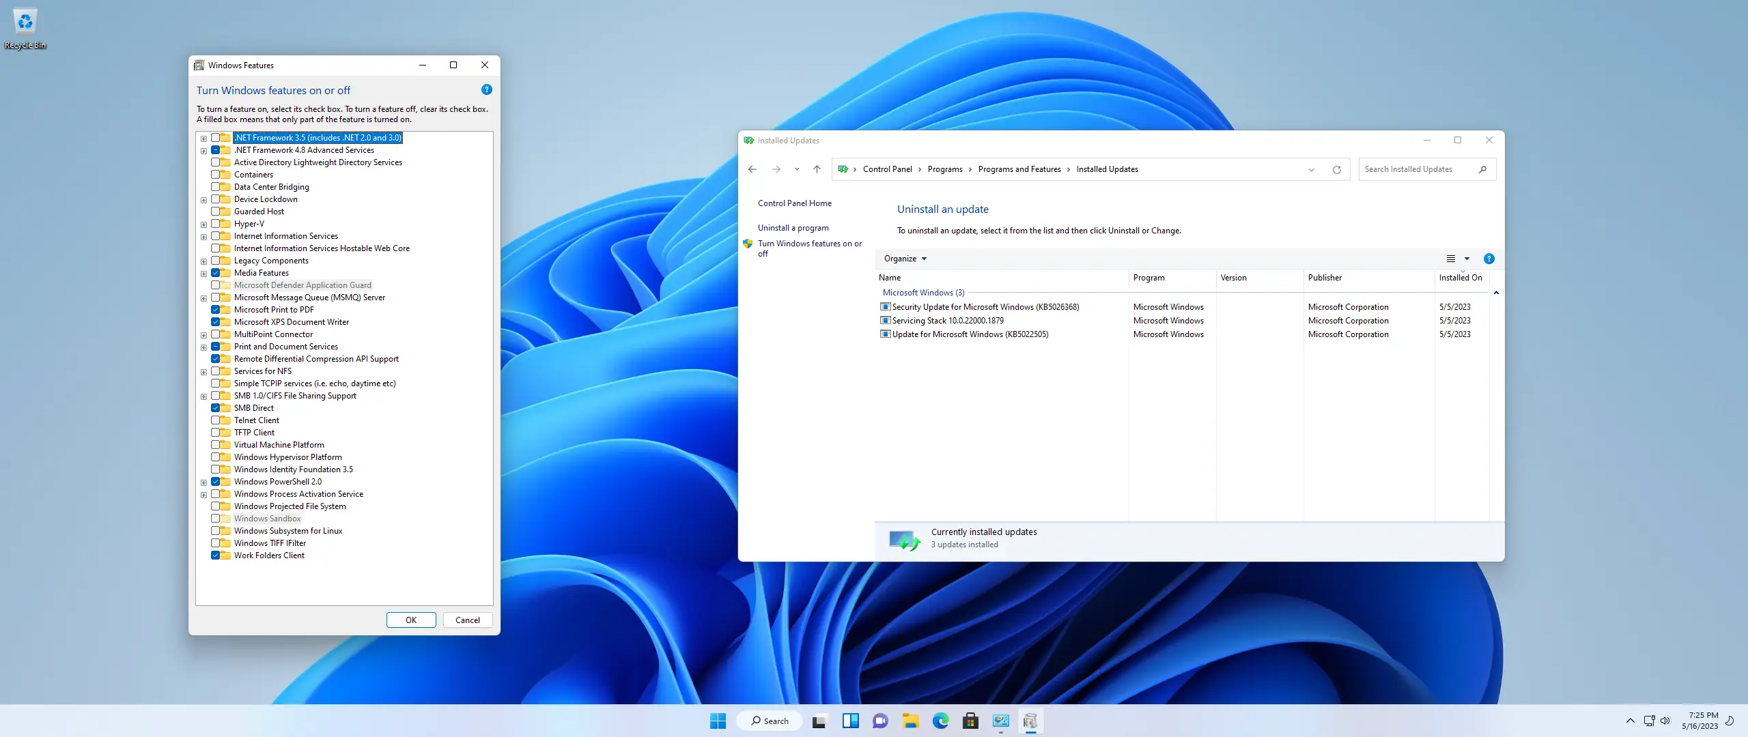Click Programs and Features breadcrumb
The width and height of the screenshot is (1748, 737).
click(x=1019, y=169)
